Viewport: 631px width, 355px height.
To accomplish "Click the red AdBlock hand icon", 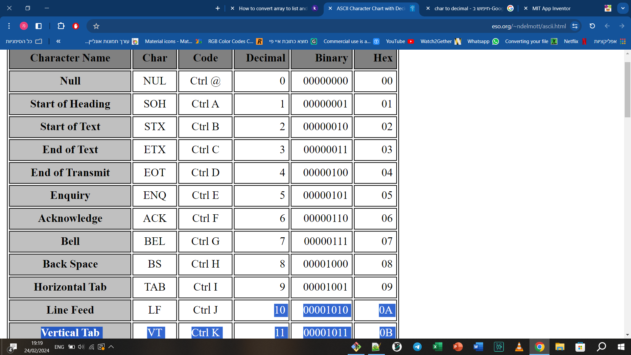I will pyautogui.click(x=76, y=26).
